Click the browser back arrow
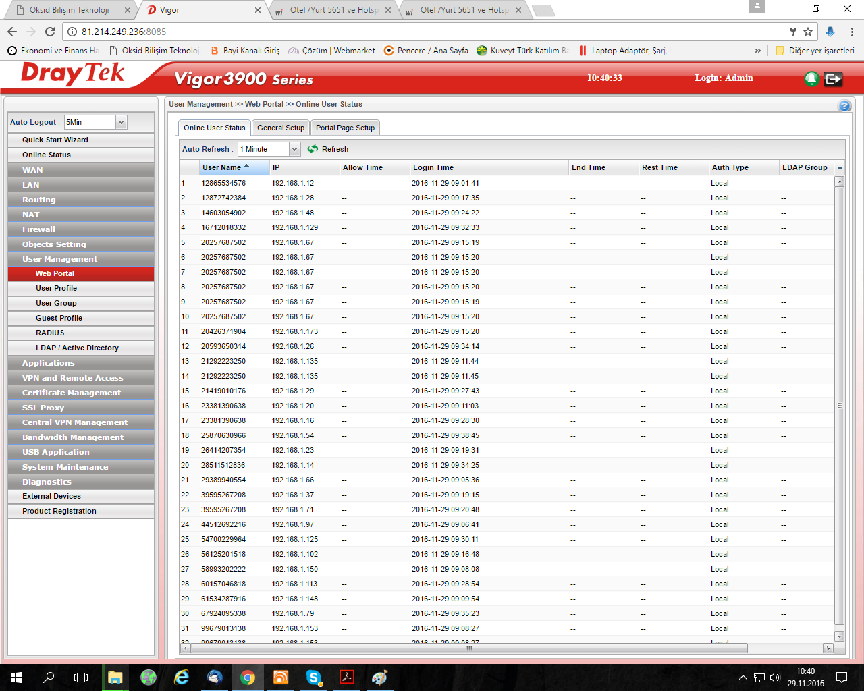 click(12, 32)
